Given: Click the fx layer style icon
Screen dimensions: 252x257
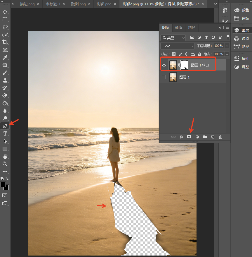Looking at the screenshot, I should coord(181,137).
